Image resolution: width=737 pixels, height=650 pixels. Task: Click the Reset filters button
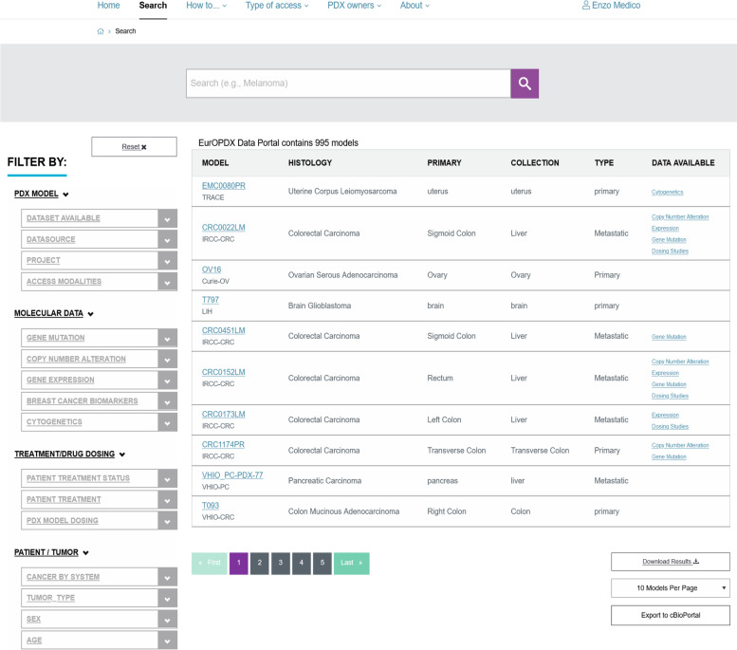pyautogui.click(x=134, y=147)
